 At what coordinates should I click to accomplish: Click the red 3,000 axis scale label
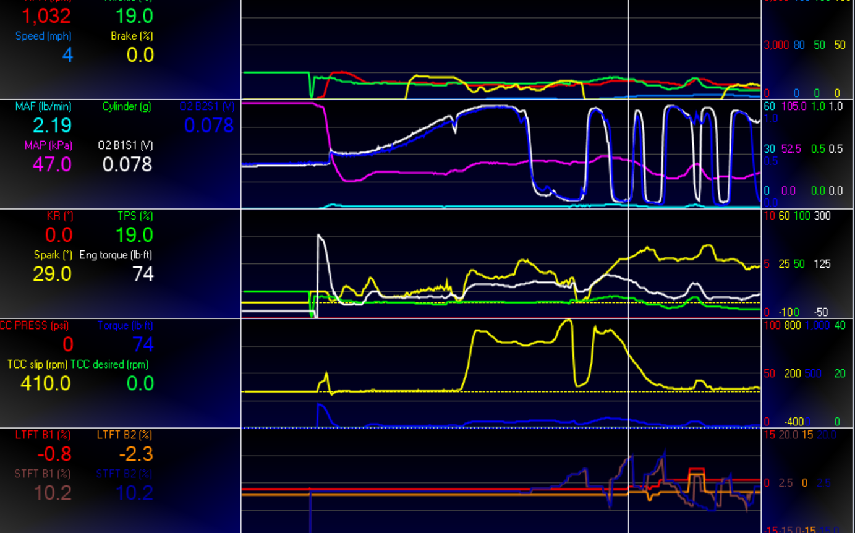(776, 45)
